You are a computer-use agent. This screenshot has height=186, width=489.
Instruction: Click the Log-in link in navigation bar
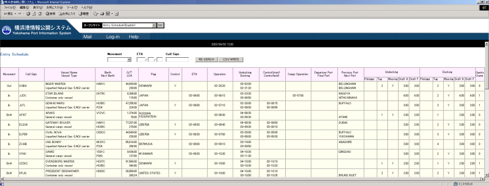113,37
